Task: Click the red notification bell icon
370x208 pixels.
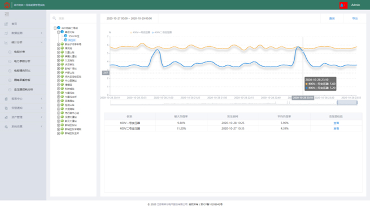Action: coord(343,5)
